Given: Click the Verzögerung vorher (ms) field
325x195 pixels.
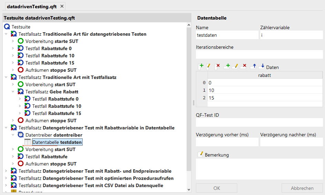Looking at the screenshot, I should click(227, 142).
